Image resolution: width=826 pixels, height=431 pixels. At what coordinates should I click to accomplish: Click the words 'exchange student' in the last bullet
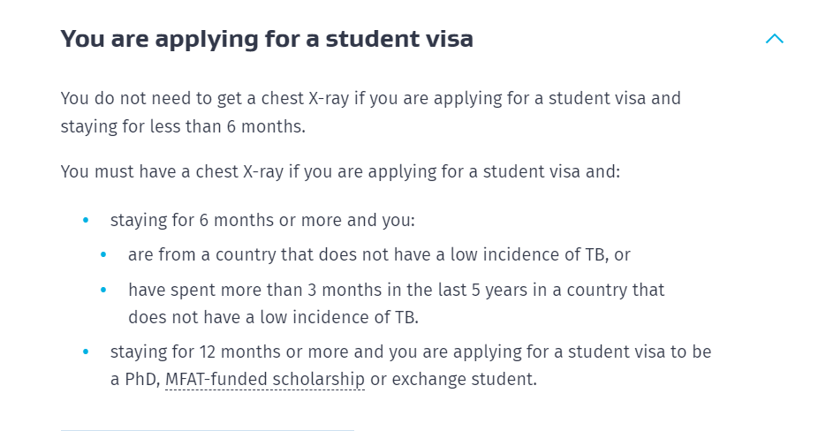464,380
